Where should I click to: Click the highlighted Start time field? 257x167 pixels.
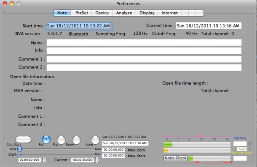80,26
